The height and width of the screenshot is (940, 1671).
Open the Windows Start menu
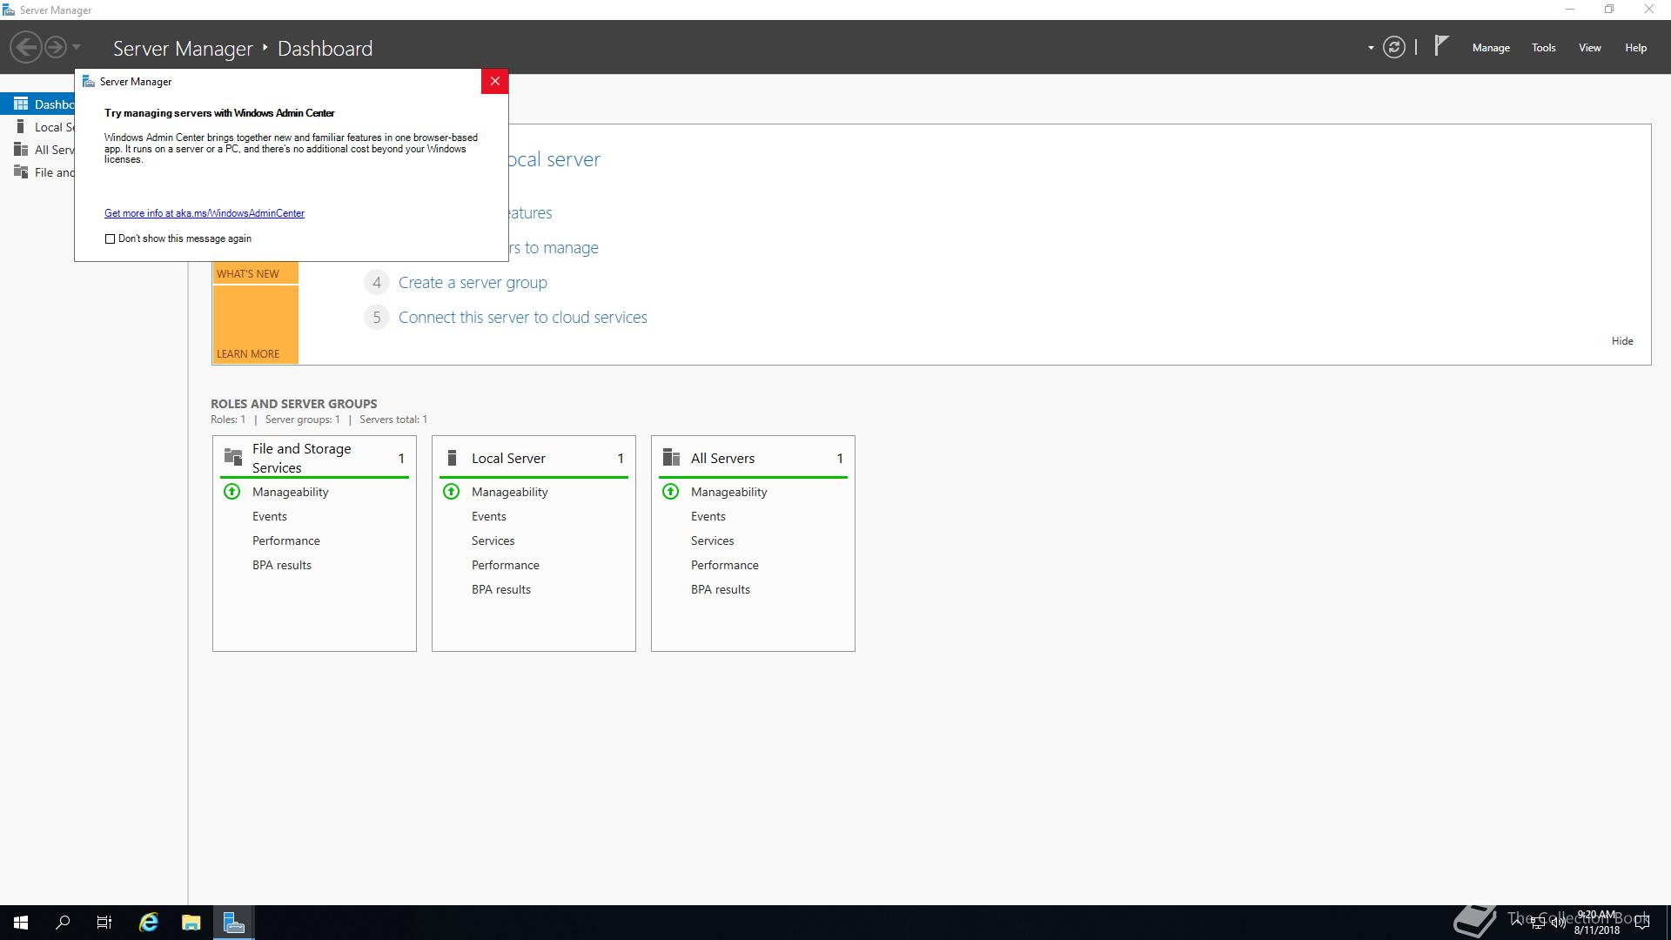[x=21, y=923]
